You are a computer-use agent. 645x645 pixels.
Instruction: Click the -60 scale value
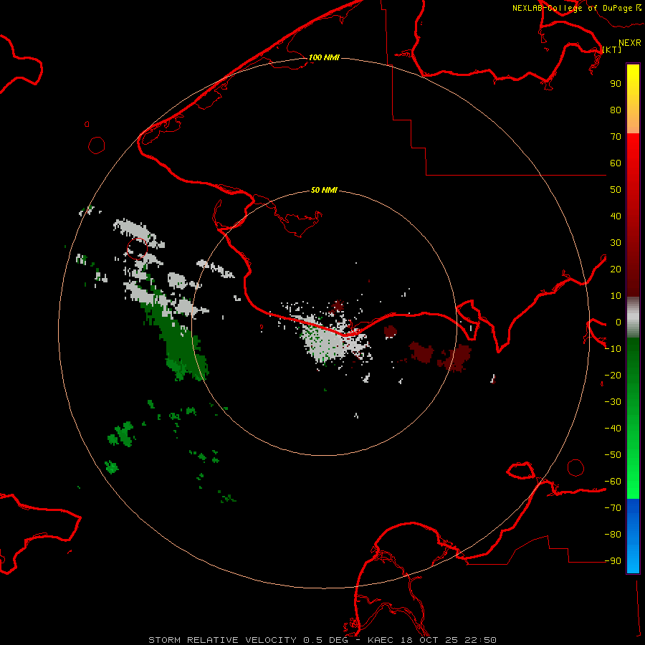(x=613, y=482)
